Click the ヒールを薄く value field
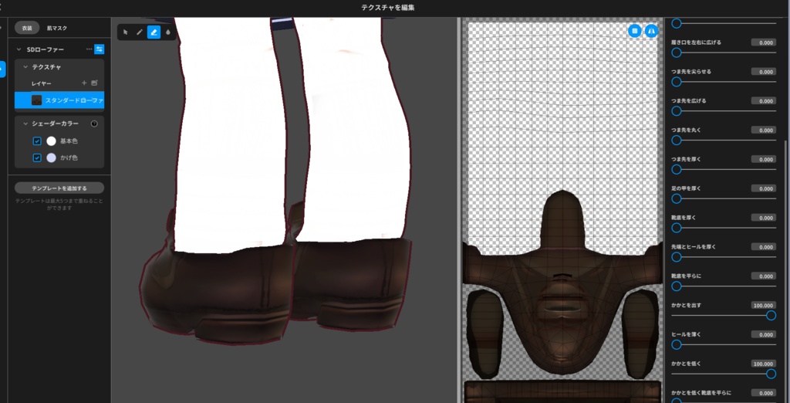The image size is (790, 403). 763,334
